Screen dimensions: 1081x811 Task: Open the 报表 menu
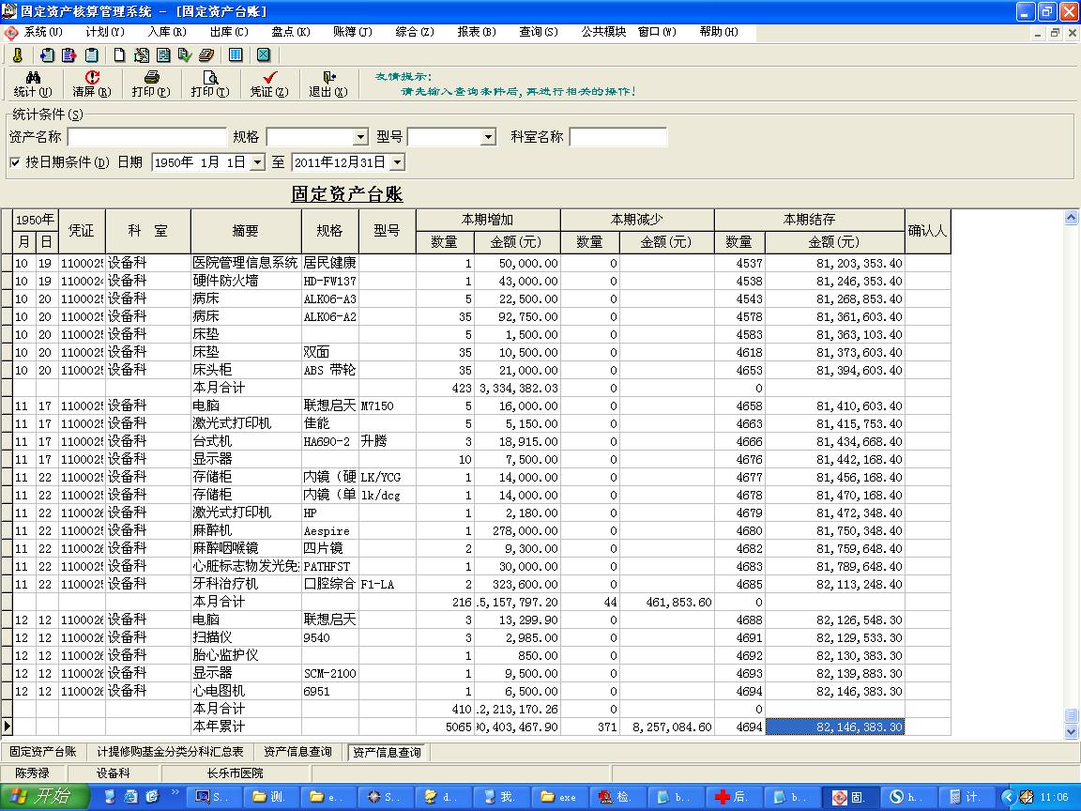(477, 32)
